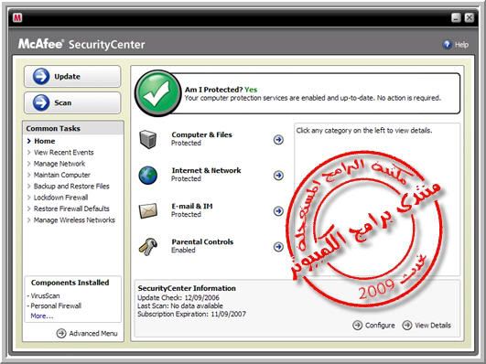Click the More... components link

click(x=42, y=316)
